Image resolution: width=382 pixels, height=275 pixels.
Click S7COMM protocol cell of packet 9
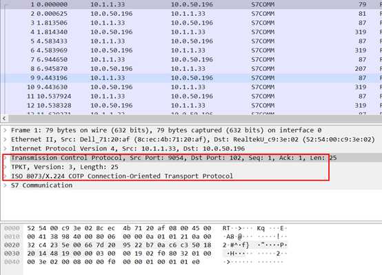[x=263, y=78]
